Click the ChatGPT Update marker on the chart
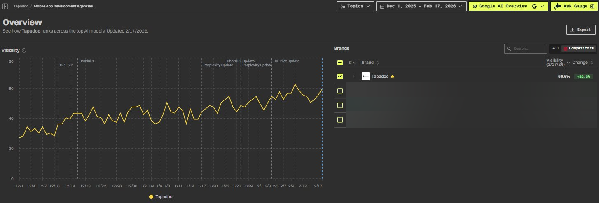The image size is (599, 203). point(241,61)
